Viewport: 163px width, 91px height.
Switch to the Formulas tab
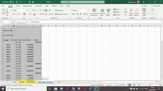[x=38, y=6]
